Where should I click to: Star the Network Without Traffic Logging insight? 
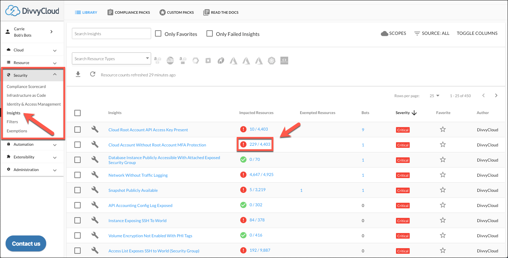[x=443, y=175]
